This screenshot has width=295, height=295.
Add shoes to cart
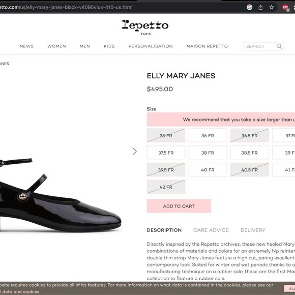tap(179, 206)
